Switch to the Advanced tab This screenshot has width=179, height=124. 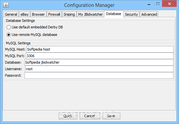tap(149, 14)
